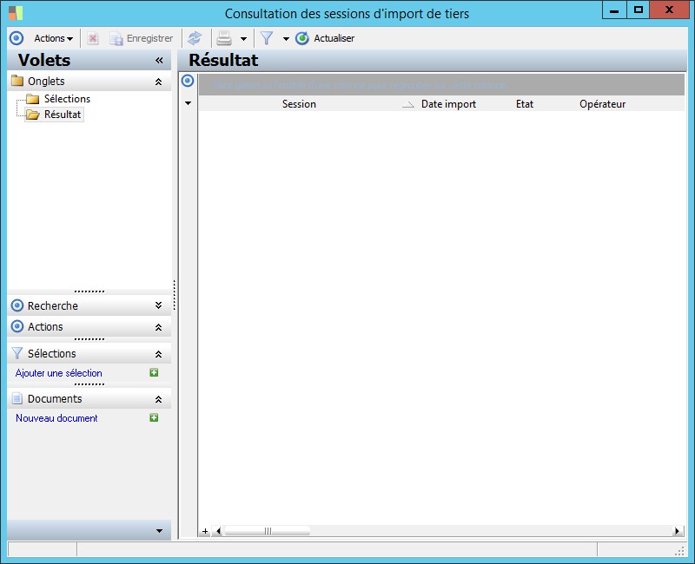Collapse the Documents section
The height and width of the screenshot is (564, 695).
(158, 399)
